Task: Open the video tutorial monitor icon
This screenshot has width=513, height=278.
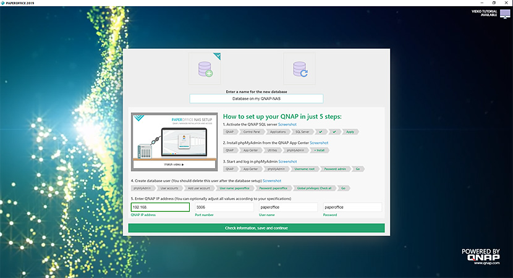Action: 505,14
